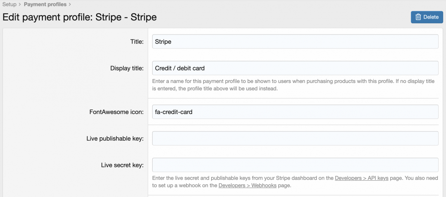Image resolution: width=446 pixels, height=197 pixels.
Task: Select the FontAwesome icon text field
Action: tap(295, 112)
